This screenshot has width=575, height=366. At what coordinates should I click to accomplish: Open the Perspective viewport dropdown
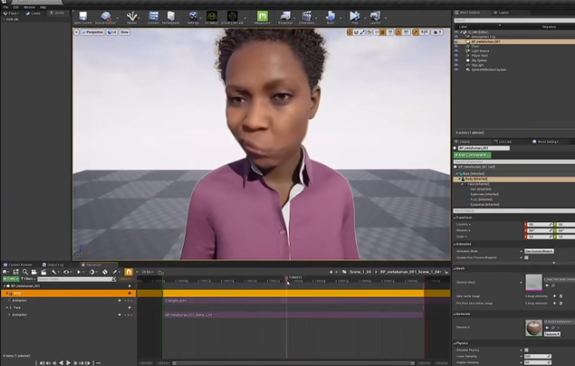click(x=92, y=33)
